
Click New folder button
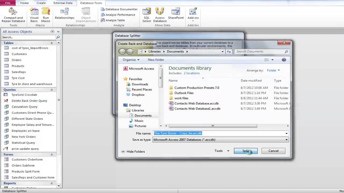coord(156,60)
